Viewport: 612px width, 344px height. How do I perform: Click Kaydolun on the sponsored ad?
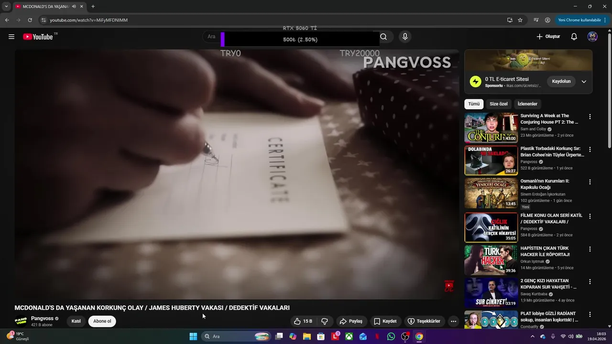click(x=561, y=81)
